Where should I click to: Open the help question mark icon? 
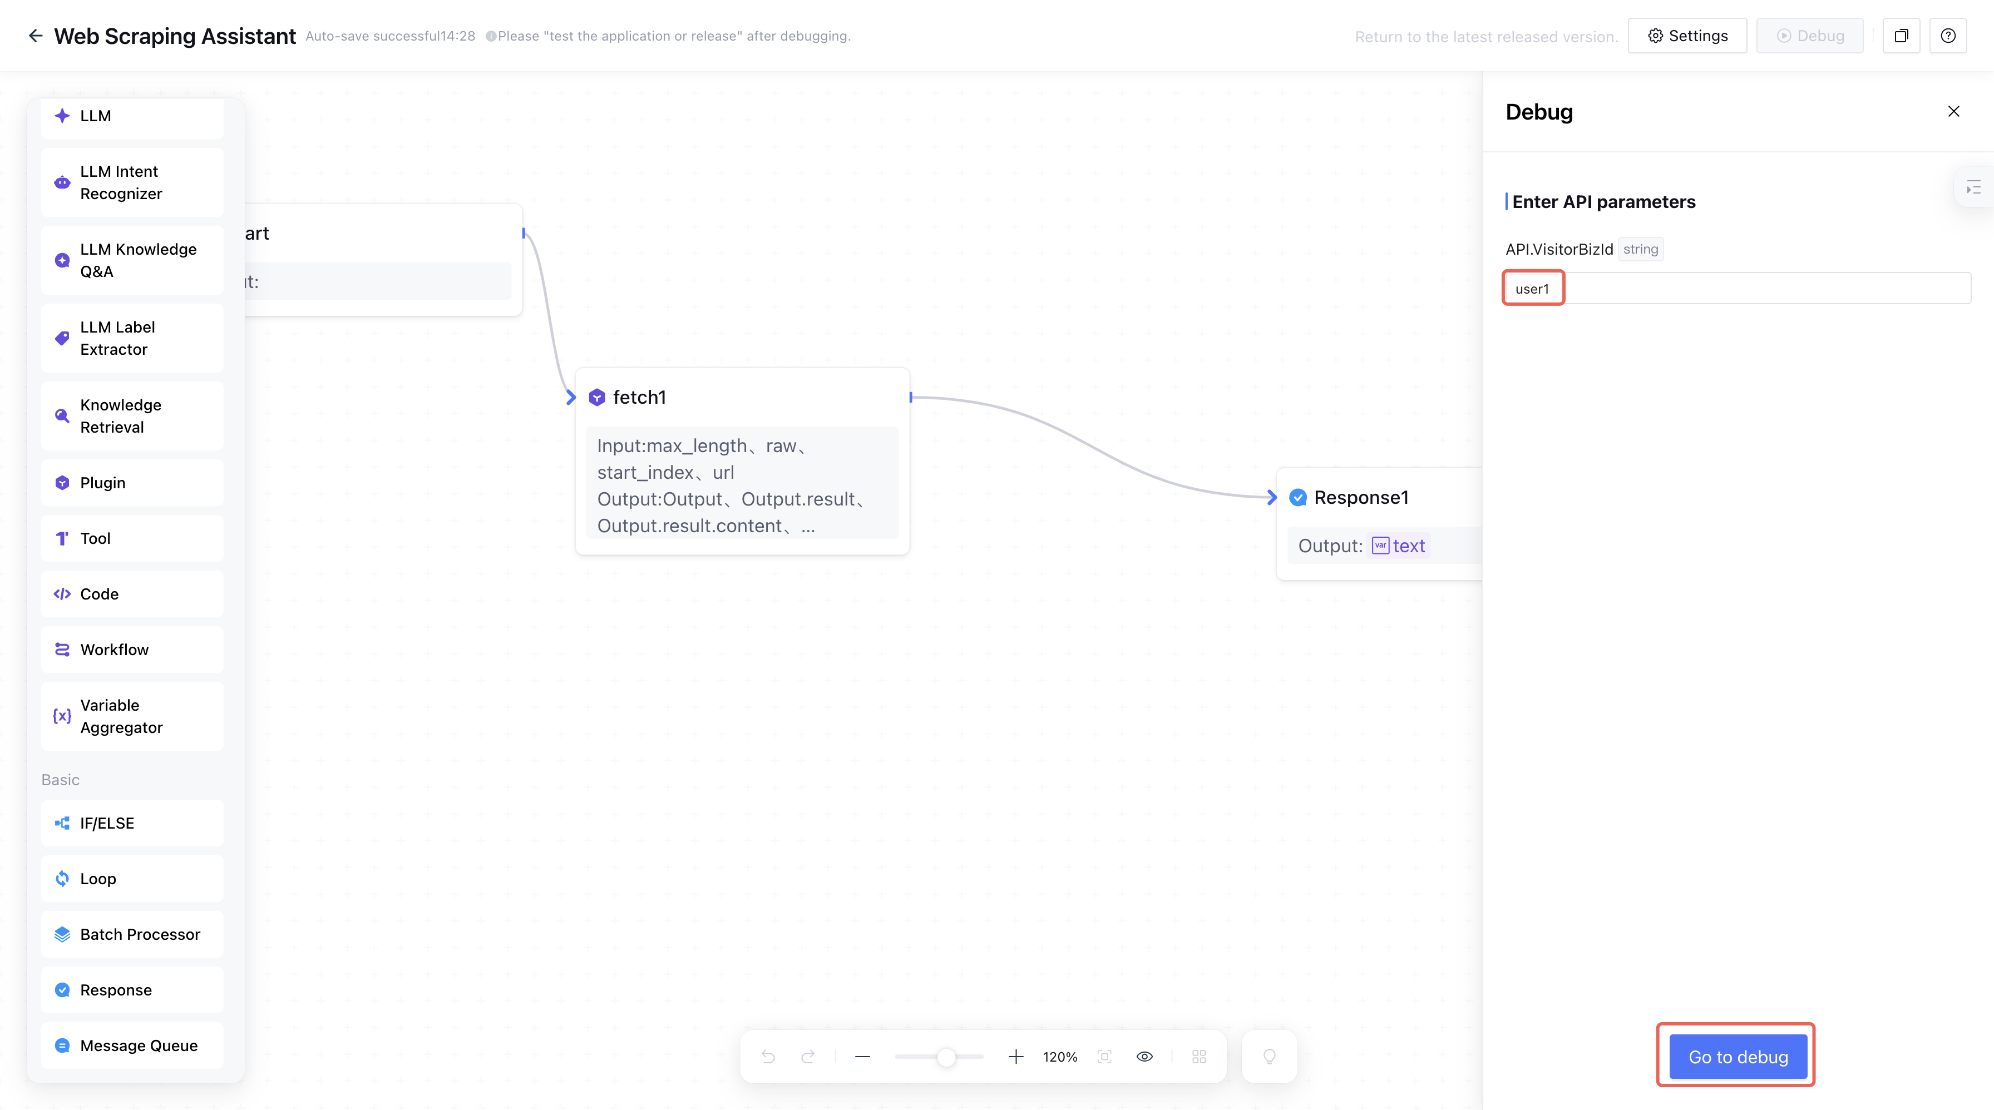(1948, 36)
